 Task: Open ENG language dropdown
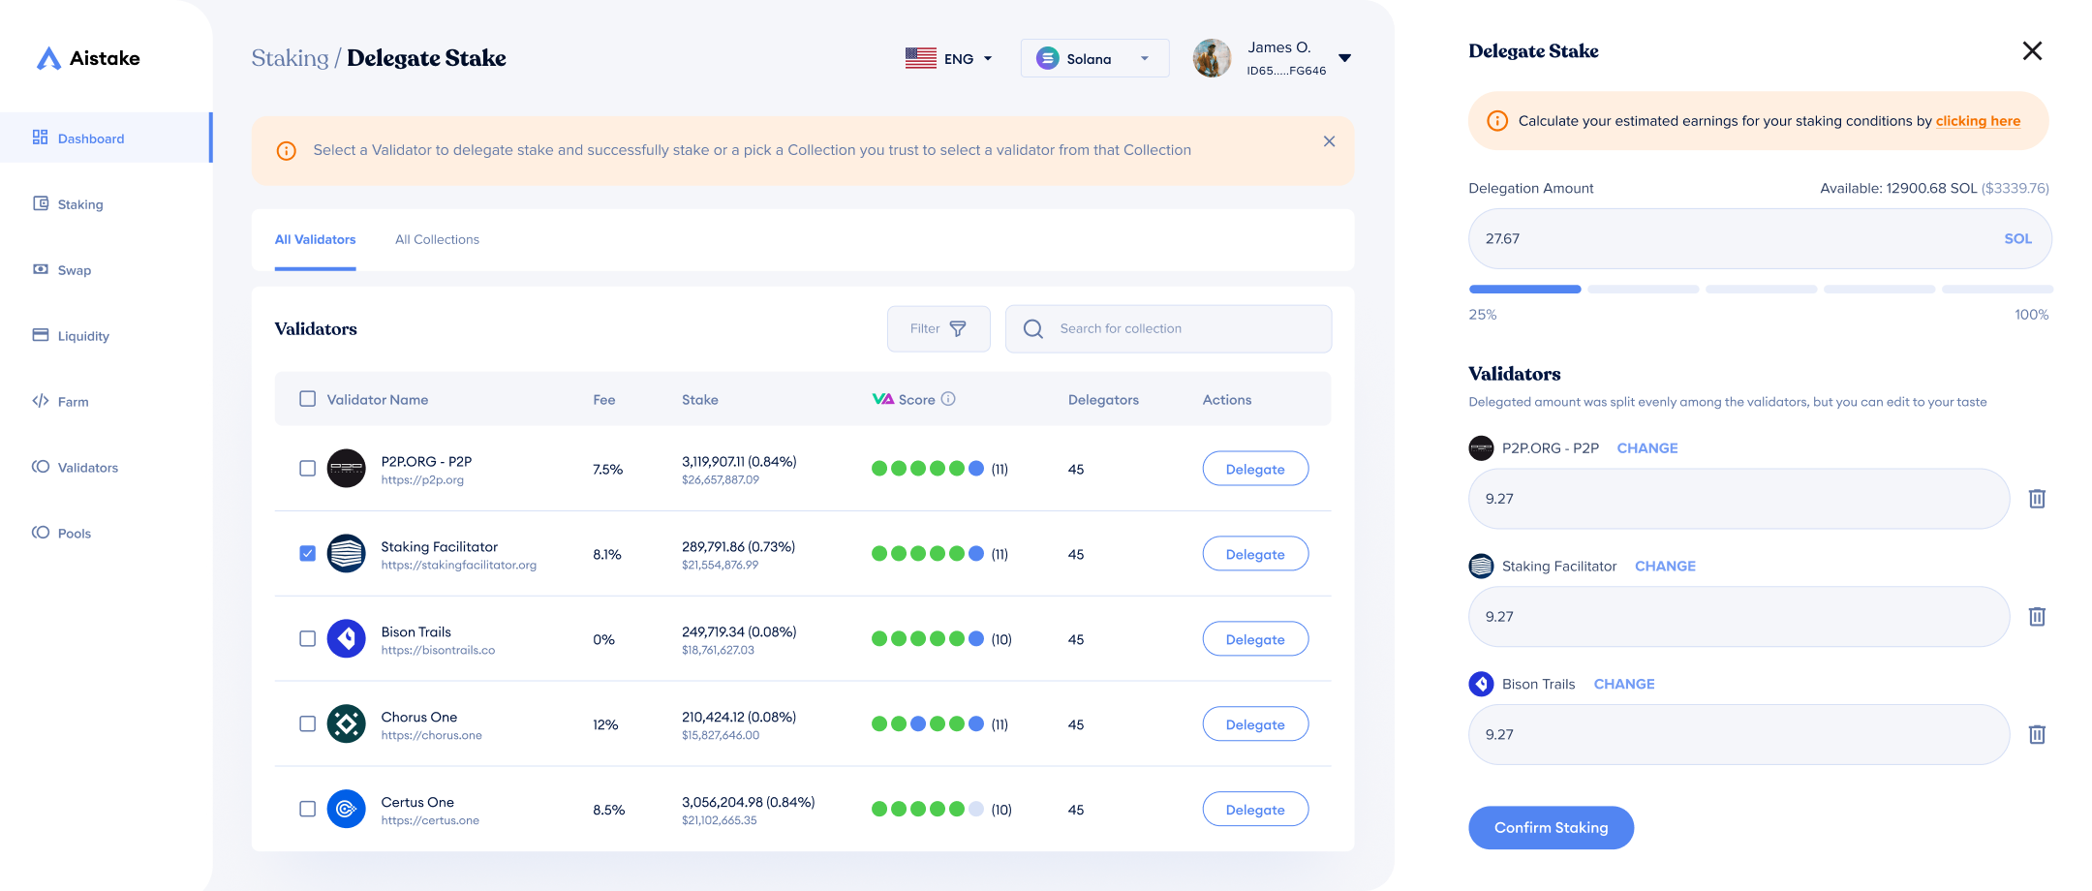pos(949,58)
